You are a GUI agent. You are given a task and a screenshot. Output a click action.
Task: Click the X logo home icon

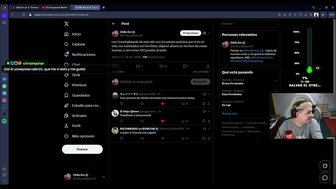pos(66,24)
